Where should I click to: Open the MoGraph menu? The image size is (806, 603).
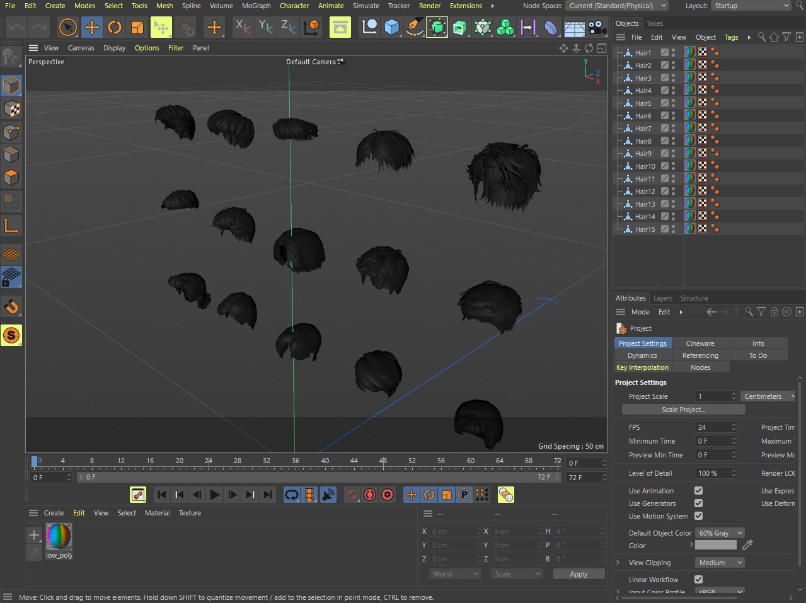click(x=256, y=6)
